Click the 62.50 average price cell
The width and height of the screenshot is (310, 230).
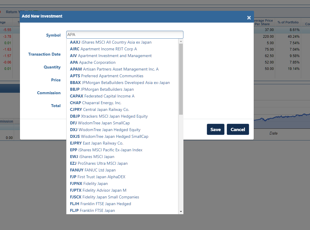(x=269, y=56)
